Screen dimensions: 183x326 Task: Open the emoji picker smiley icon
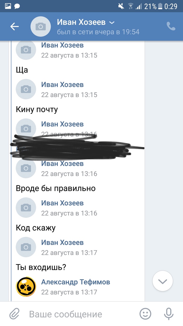(x=145, y=314)
